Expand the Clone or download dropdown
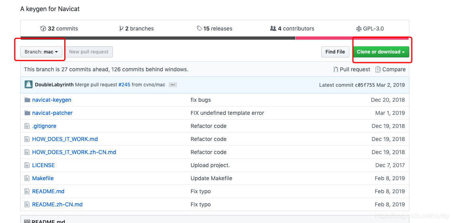453x223 pixels. 381,52
